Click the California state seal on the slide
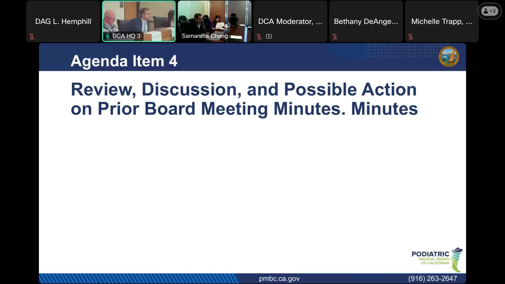505x284 pixels. click(448, 57)
